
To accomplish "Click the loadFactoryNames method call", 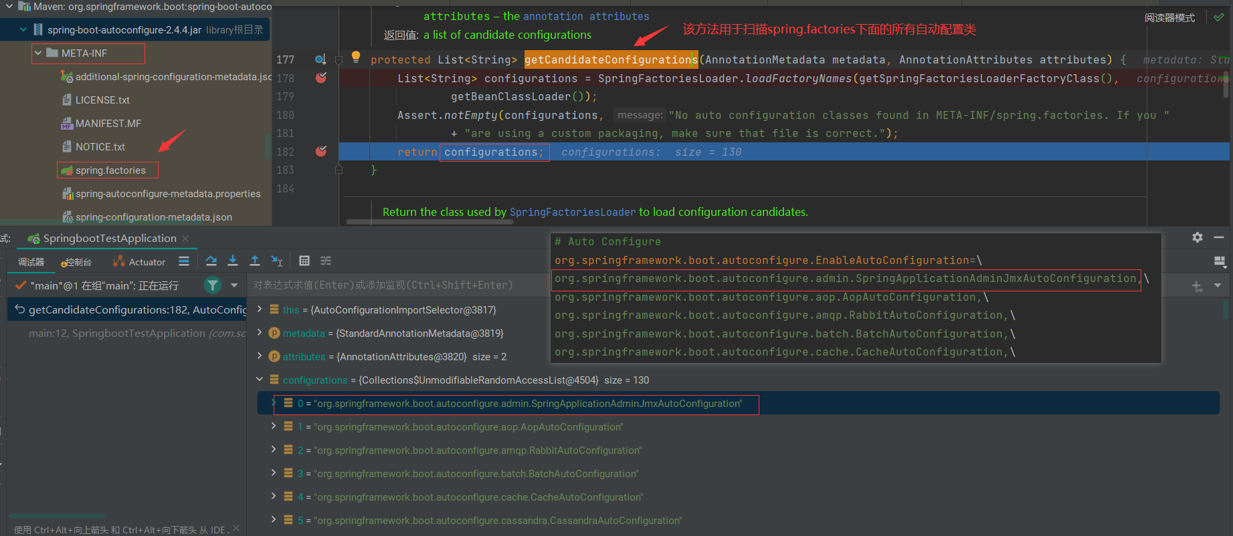I will coord(799,78).
